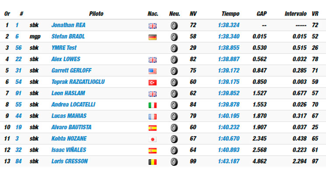The width and height of the screenshot is (326, 185).
Task: Click the Belgian flag for Loris CRESSON
Action: pyautogui.click(x=153, y=162)
